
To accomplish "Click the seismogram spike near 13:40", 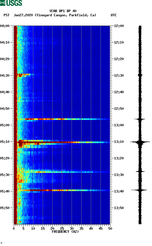I will pyautogui.click(x=139, y=190).
